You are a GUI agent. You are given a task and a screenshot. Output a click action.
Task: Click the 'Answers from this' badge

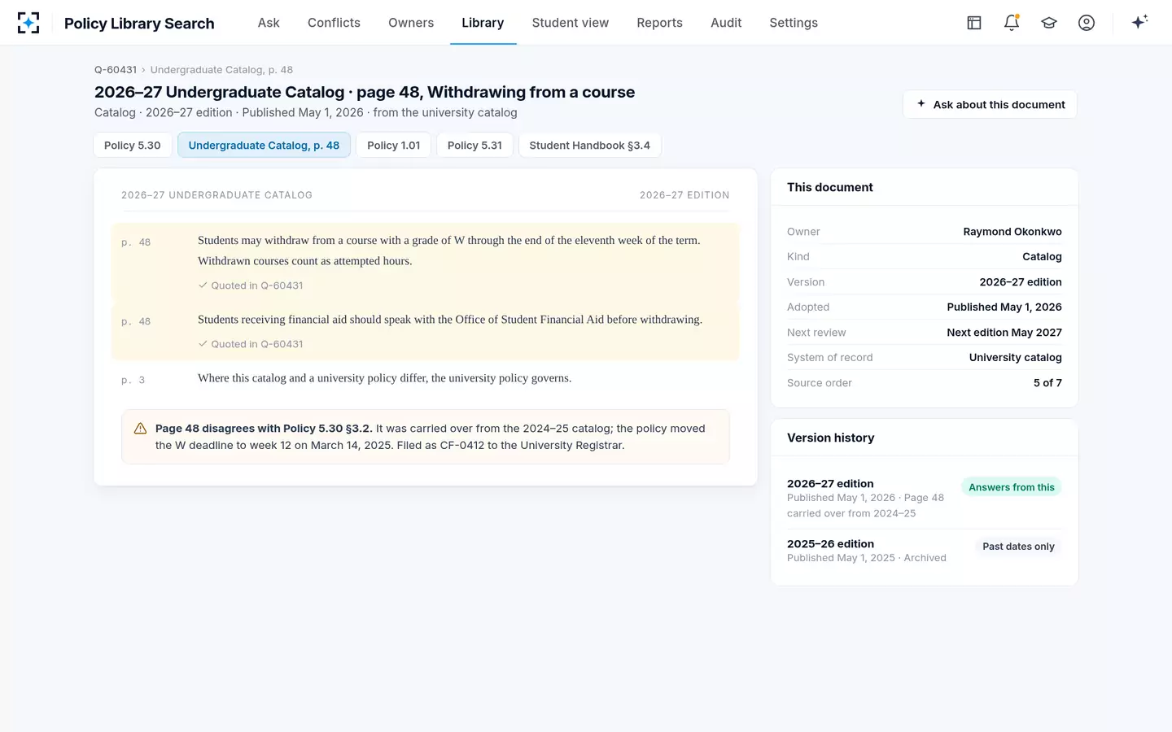pos(1012,487)
